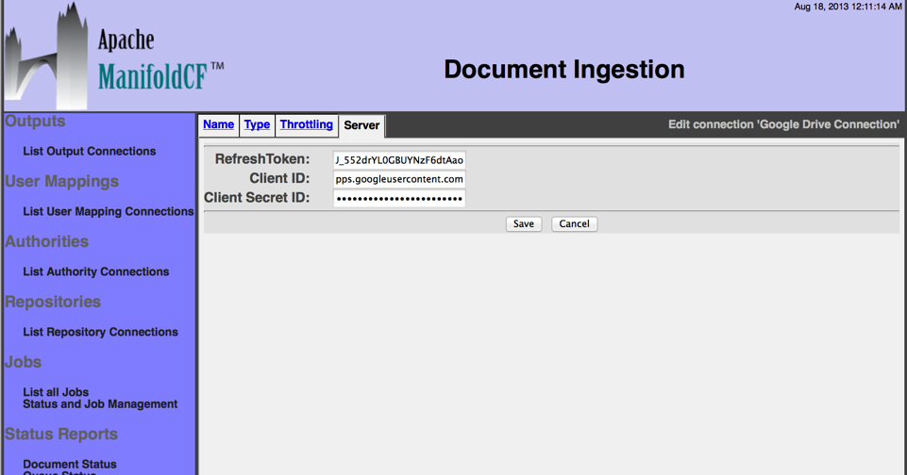Open the Document Status report
The height and width of the screenshot is (475, 907).
(70, 464)
